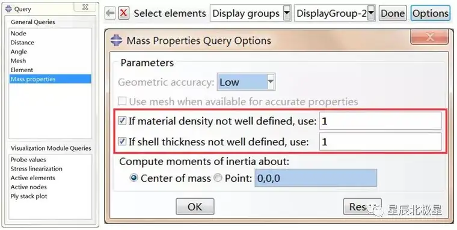
Task: Click the Options button
Action: (x=430, y=13)
